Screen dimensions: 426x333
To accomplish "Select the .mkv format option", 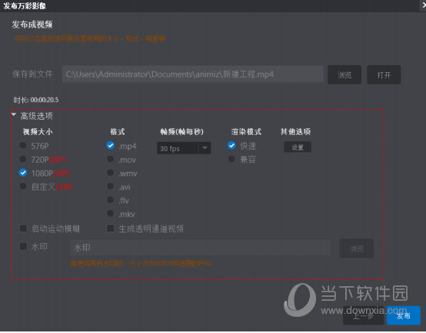I will 110,213.
